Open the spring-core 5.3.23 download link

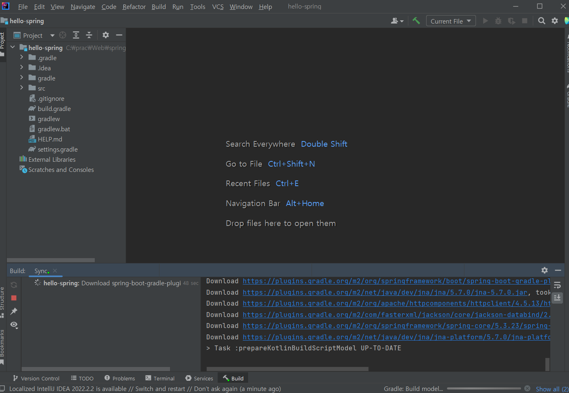(397, 326)
